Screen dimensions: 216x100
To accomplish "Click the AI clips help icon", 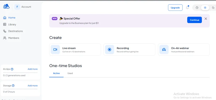I will coord(12,69).
